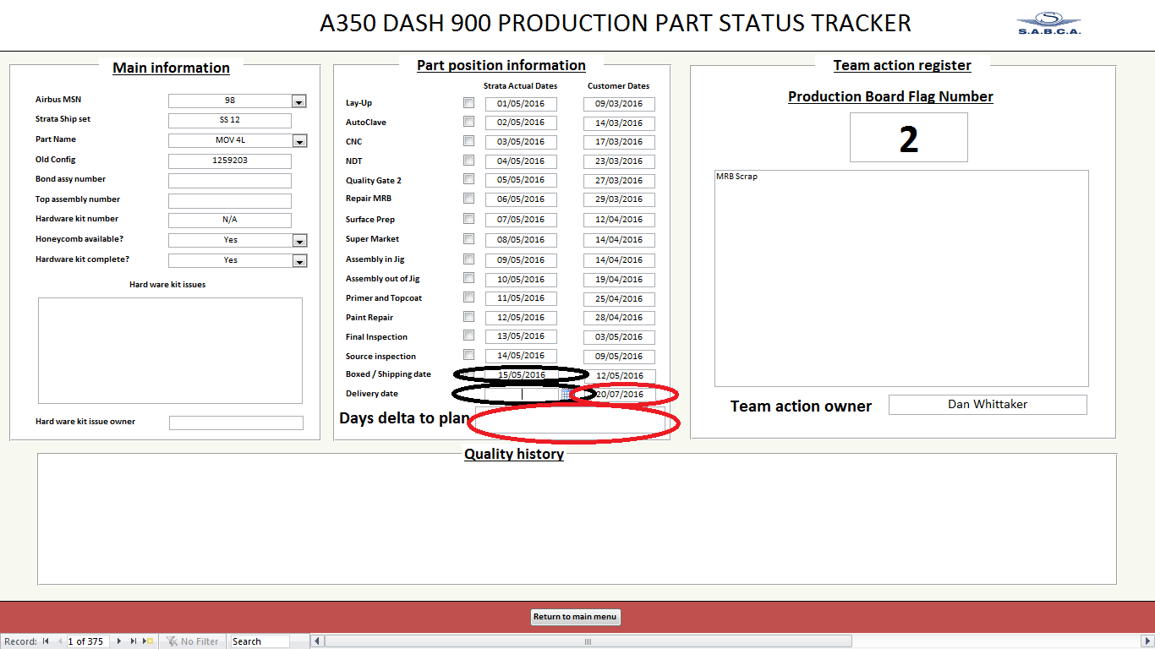Image resolution: width=1155 pixels, height=649 pixels.
Task: Toggle the Quality Gate 2 checkbox
Action: (x=468, y=179)
